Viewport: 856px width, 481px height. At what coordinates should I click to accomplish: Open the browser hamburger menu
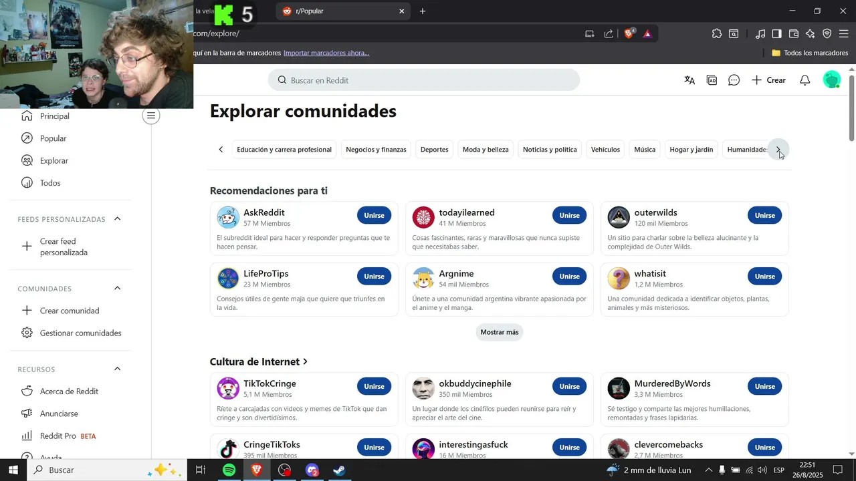click(843, 33)
